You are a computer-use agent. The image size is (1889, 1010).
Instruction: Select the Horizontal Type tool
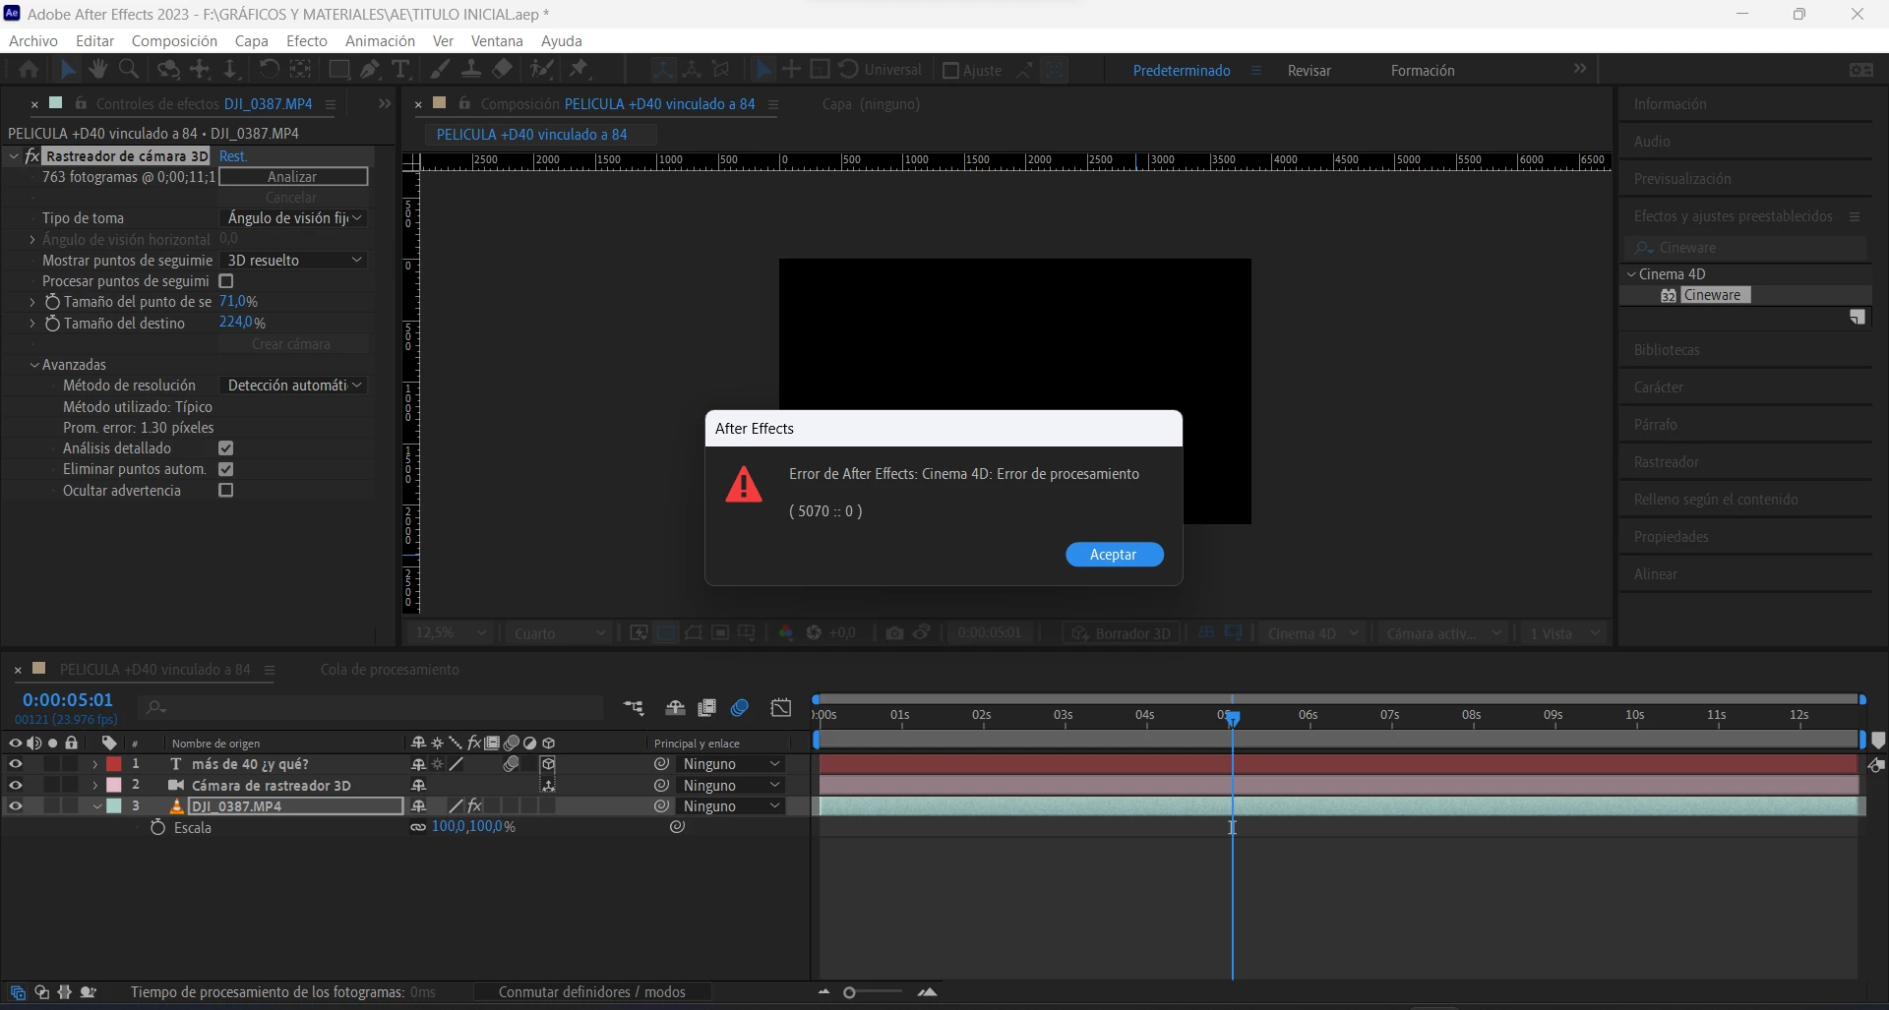400,69
